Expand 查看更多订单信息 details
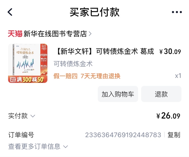 (38, 146)
